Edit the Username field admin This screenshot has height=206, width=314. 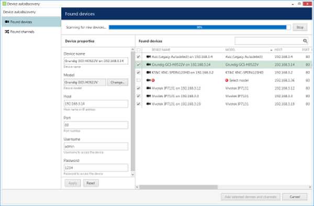tap(96, 146)
